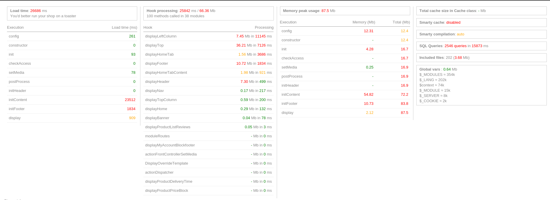Click the moduleRoutes hook name

157,136
